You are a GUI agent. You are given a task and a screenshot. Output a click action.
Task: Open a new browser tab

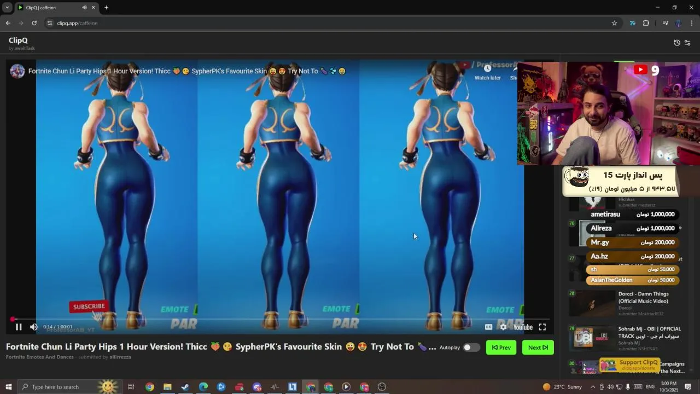click(x=106, y=8)
